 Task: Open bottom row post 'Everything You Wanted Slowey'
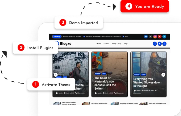(129, 104)
